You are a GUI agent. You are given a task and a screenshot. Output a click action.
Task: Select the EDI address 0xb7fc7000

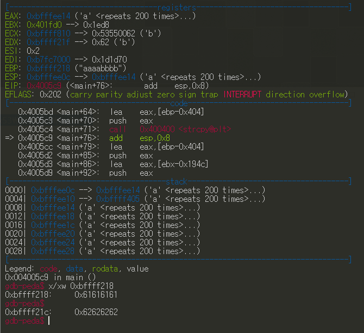[x=48, y=59]
